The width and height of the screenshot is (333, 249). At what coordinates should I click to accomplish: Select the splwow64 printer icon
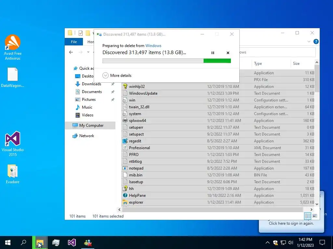click(x=125, y=121)
